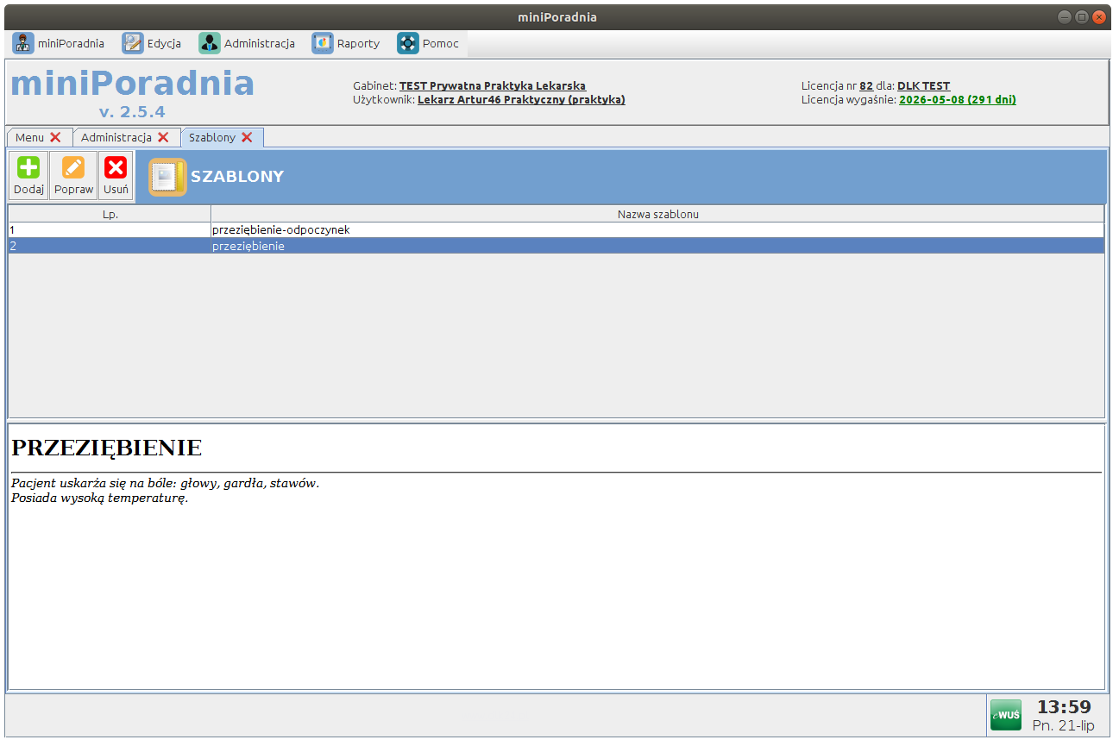Switch to the Menu tab
Viewport: 1119px width, 746px height.
pos(29,138)
